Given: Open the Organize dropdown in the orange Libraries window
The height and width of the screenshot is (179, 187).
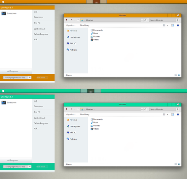Looking at the screenshot, I should point(71,25).
